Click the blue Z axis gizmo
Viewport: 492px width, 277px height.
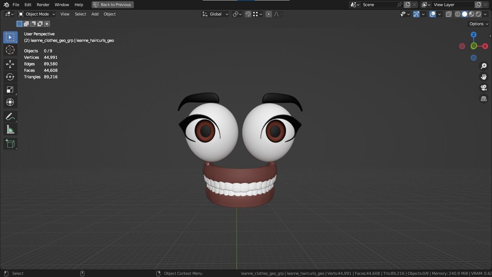click(474, 35)
